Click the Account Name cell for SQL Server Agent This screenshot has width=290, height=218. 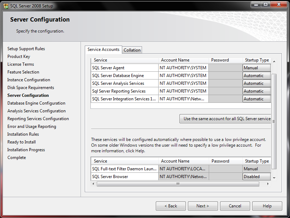pos(183,68)
